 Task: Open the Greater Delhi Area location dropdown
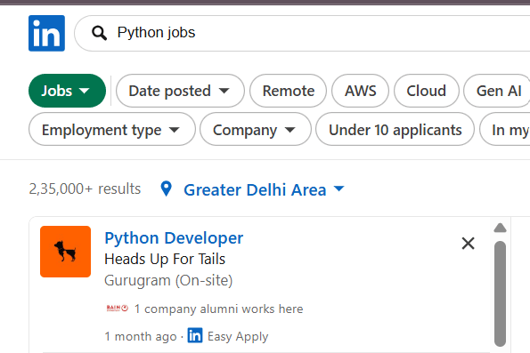point(264,189)
